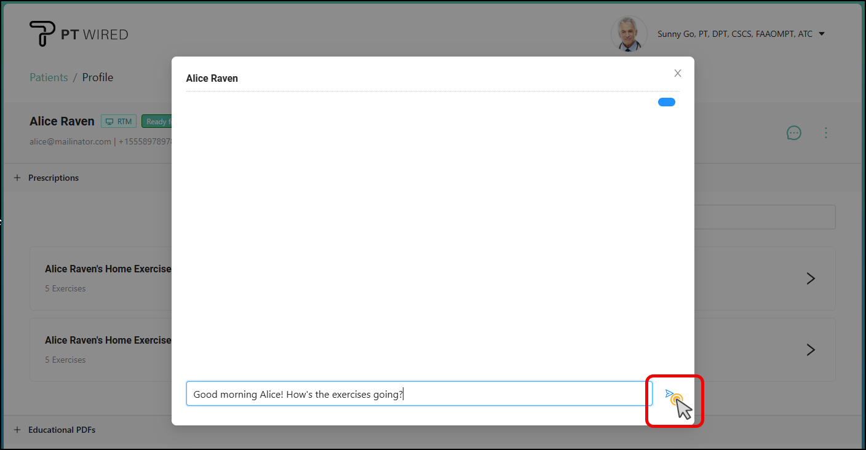The height and width of the screenshot is (450, 866).
Task: Expand the Prescriptions section plus icon
Action: click(17, 178)
